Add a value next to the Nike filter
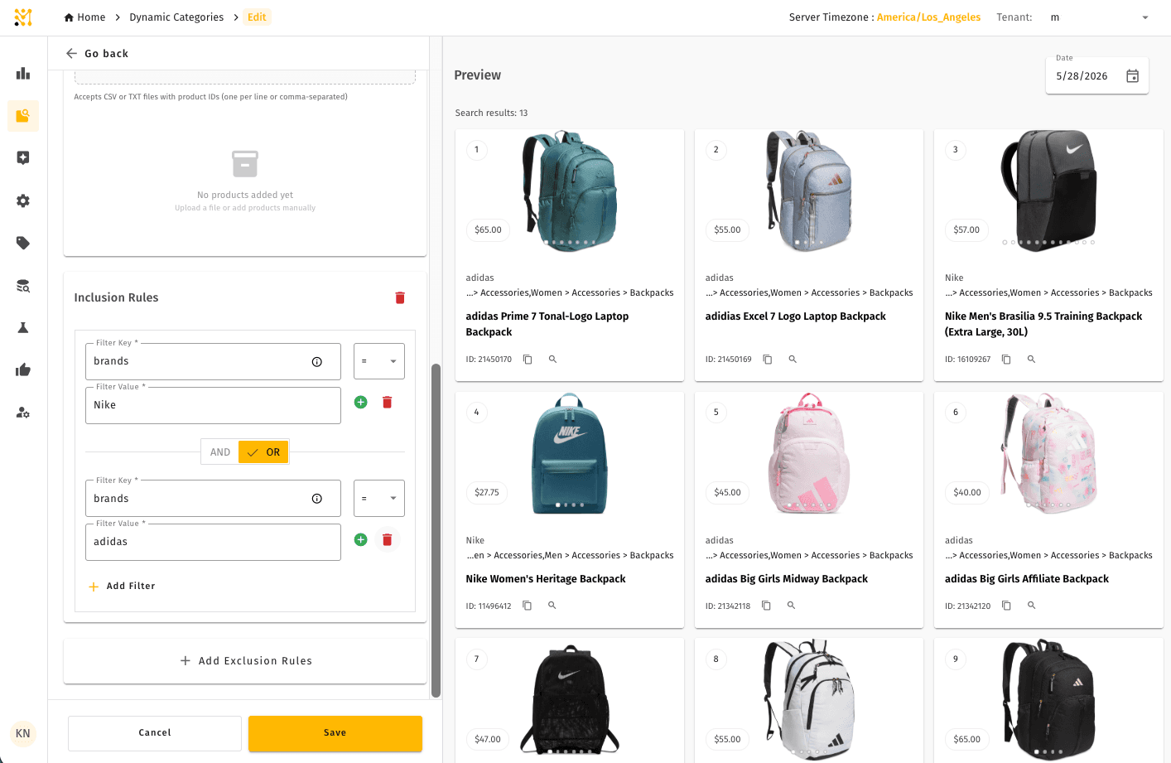The height and width of the screenshot is (763, 1171). click(x=361, y=402)
